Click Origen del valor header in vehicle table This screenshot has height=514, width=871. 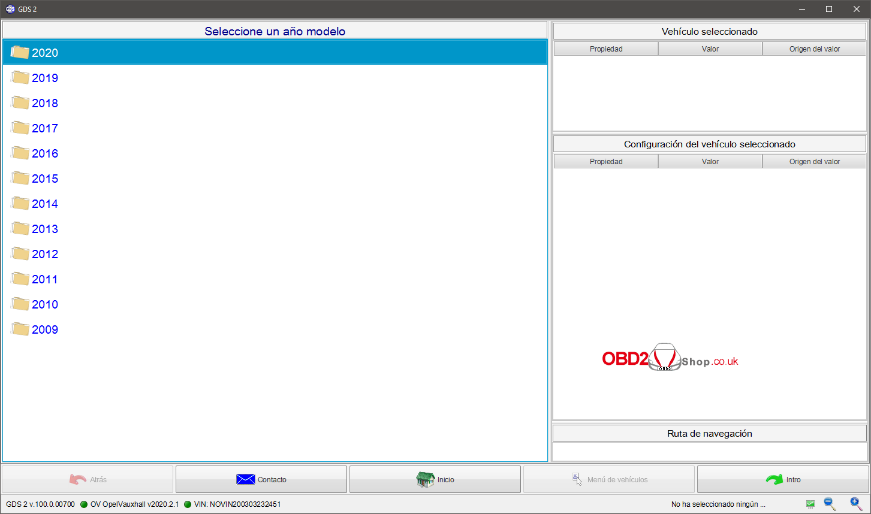(x=814, y=49)
